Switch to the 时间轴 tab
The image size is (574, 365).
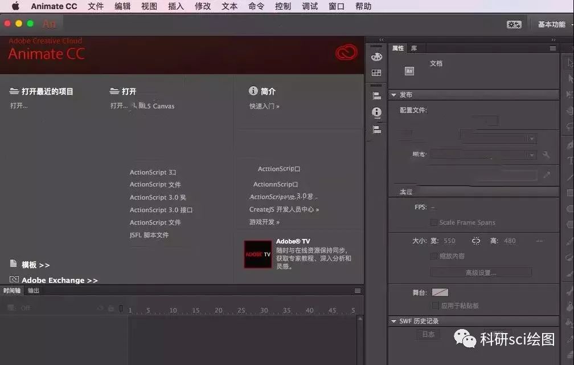click(x=12, y=291)
